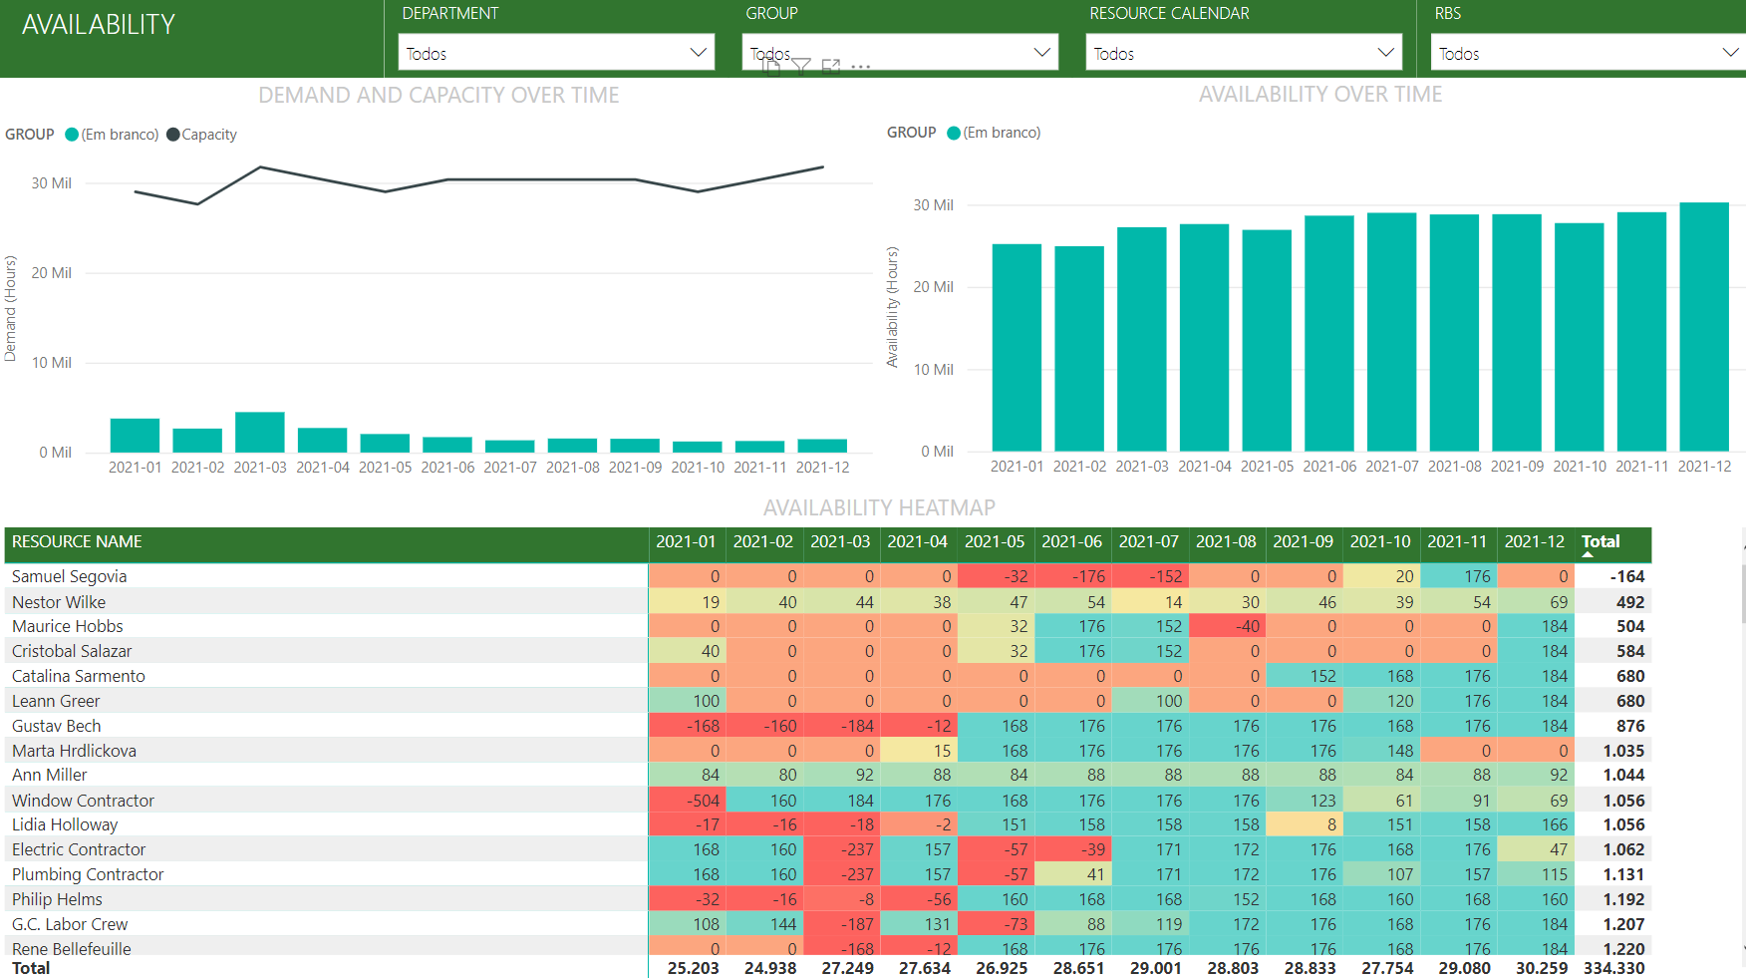
Task: Click the (Em branco) legend swatch in Availability chart
Action: (954, 133)
